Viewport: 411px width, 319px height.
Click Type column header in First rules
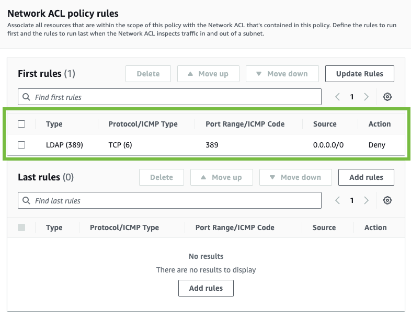[54, 124]
